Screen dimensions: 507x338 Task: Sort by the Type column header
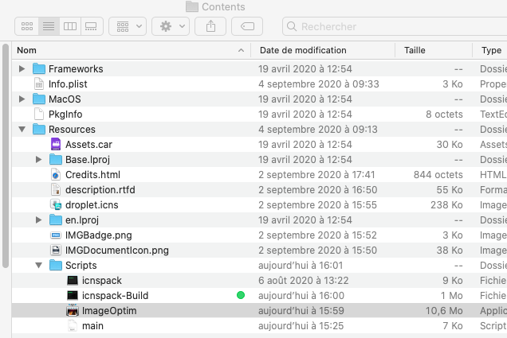(490, 50)
